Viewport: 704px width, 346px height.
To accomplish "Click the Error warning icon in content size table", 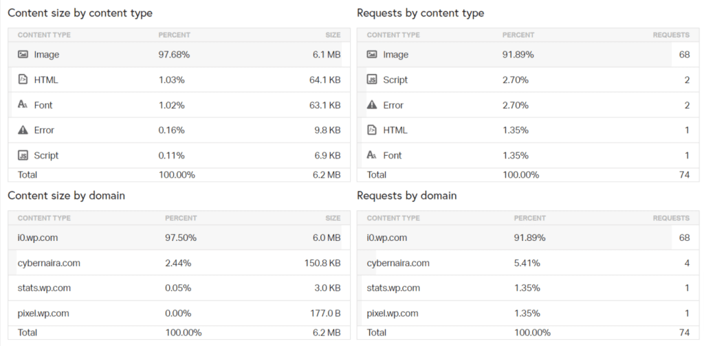I will coord(23,130).
